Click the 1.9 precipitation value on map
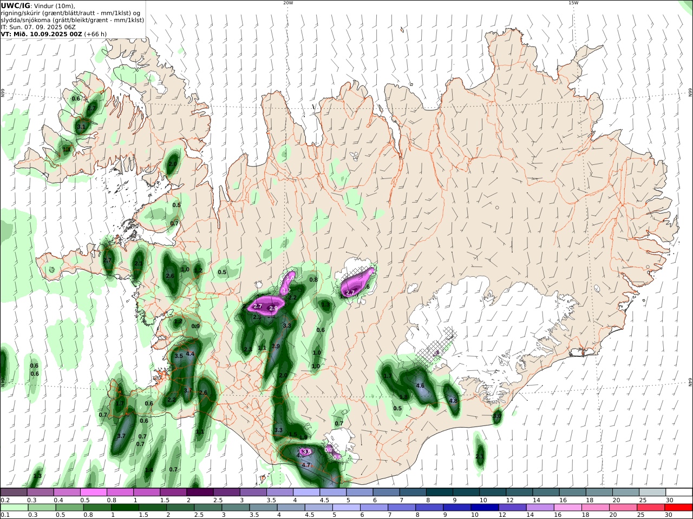Image resolution: width=693 pixels, height=519 pixels. pyautogui.click(x=303, y=437)
